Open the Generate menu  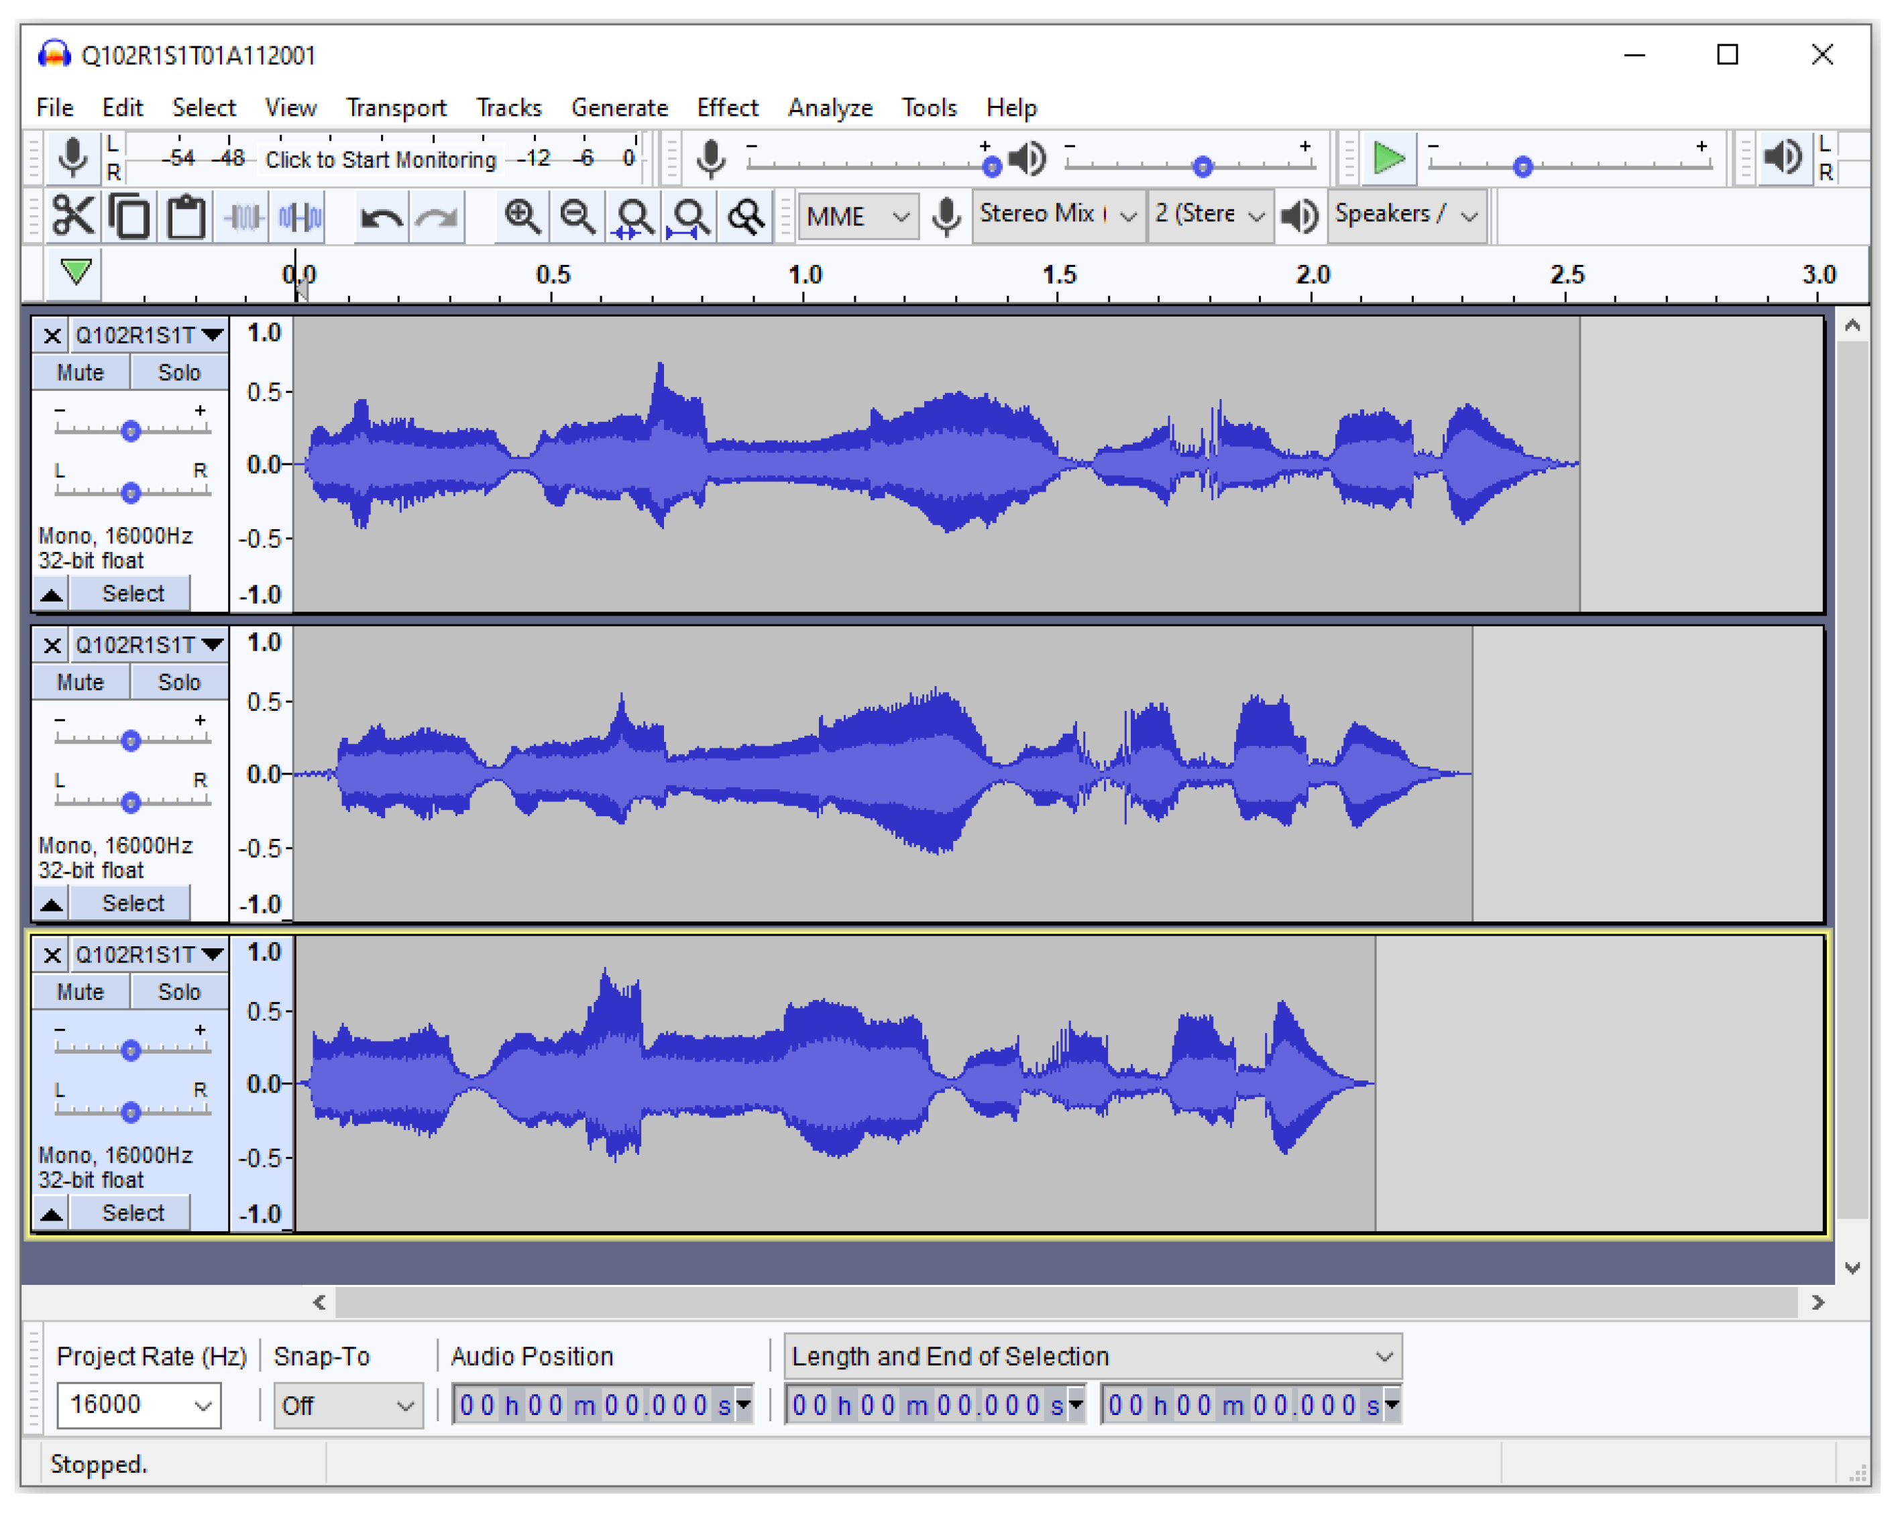click(618, 108)
